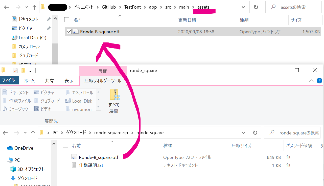Click ronde_squareの検索 search box

tap(292, 133)
